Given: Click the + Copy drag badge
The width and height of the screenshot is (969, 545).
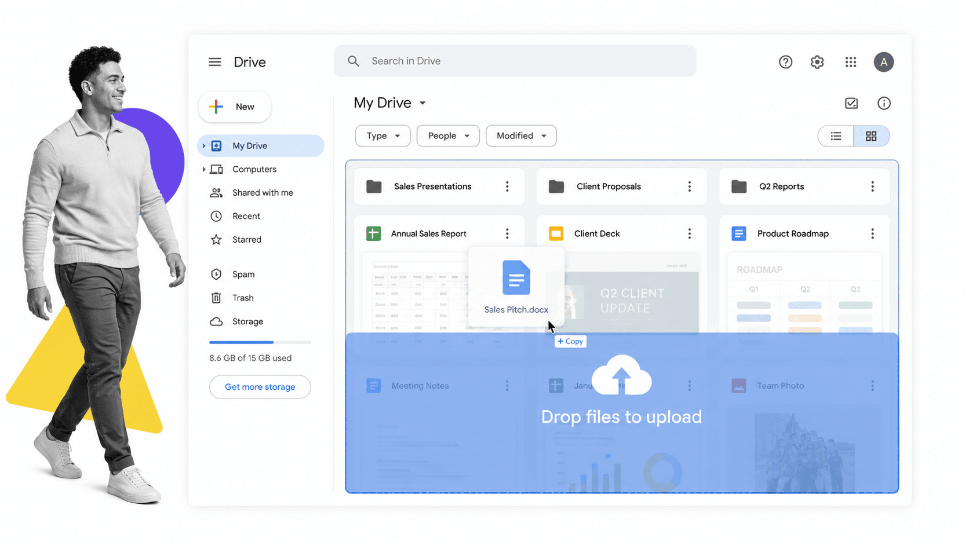Looking at the screenshot, I should [570, 341].
